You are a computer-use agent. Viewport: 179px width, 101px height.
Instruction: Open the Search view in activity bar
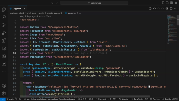4,17
